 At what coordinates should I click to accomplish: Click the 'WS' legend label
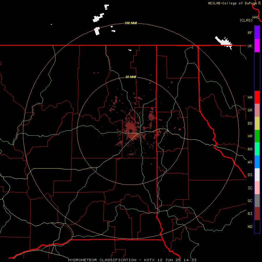[250, 162]
